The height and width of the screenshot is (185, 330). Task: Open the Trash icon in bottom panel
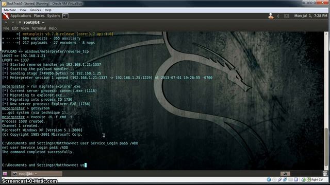point(325,174)
